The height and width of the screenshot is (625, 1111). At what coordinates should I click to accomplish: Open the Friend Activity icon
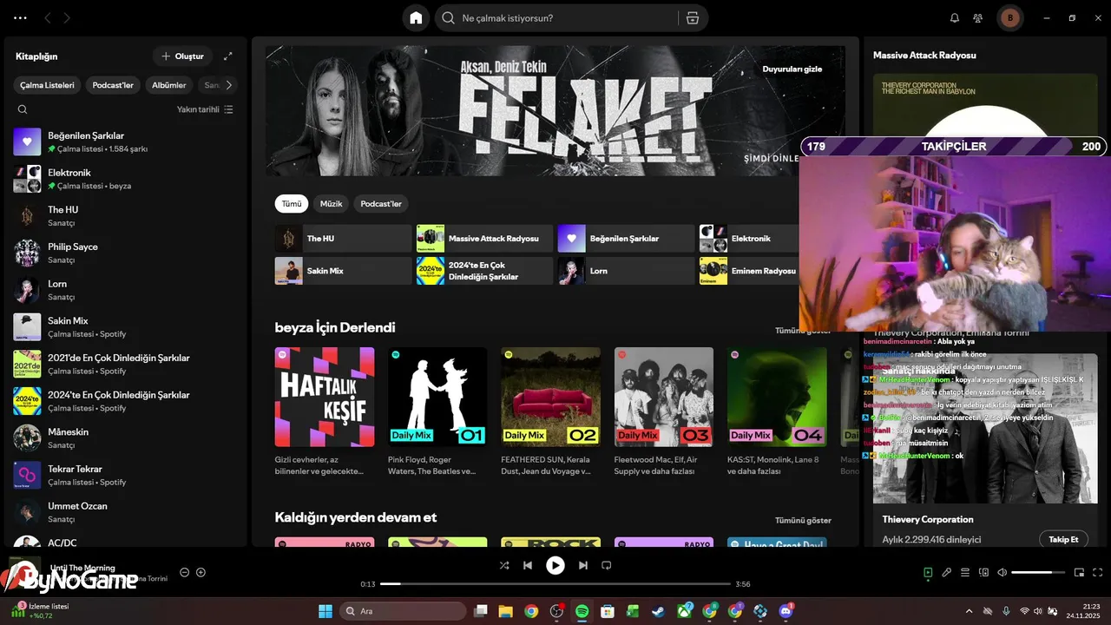tap(978, 18)
